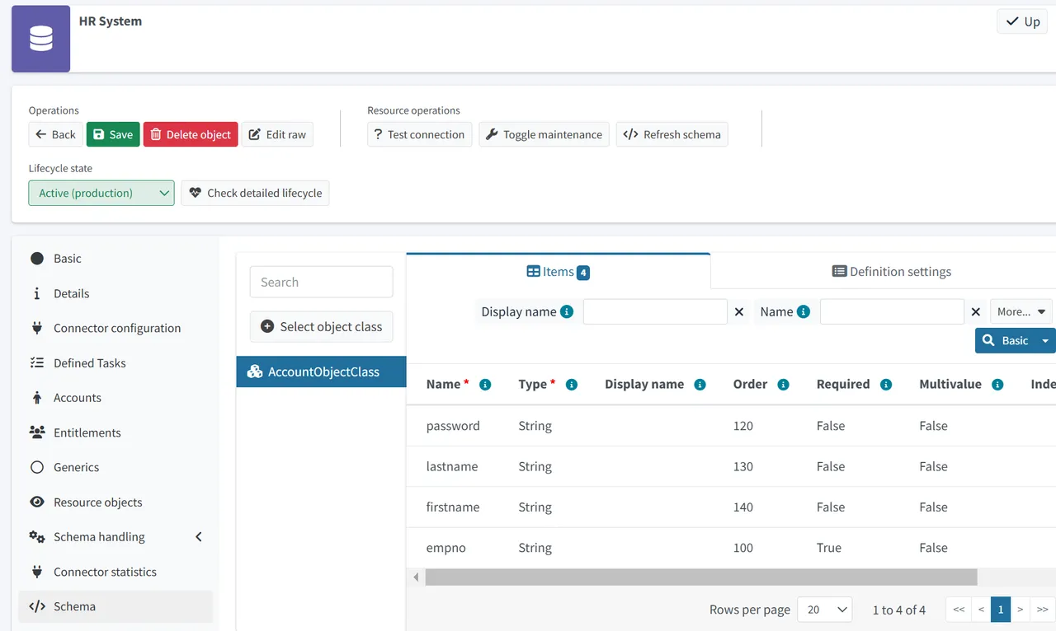The height and width of the screenshot is (631, 1056).
Task: Open Connector configuration in sidebar
Action: pyautogui.click(x=115, y=328)
